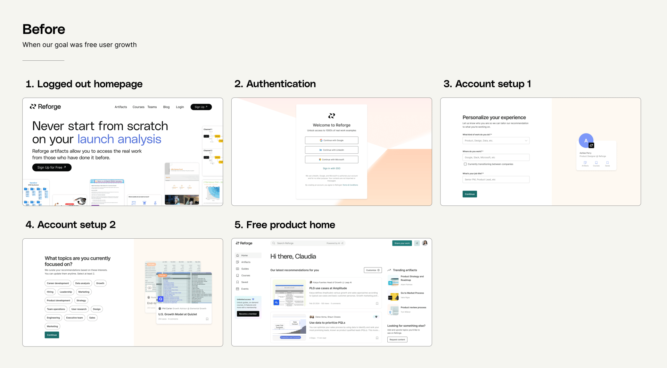Select the Data analysis topic chip

coord(83,283)
